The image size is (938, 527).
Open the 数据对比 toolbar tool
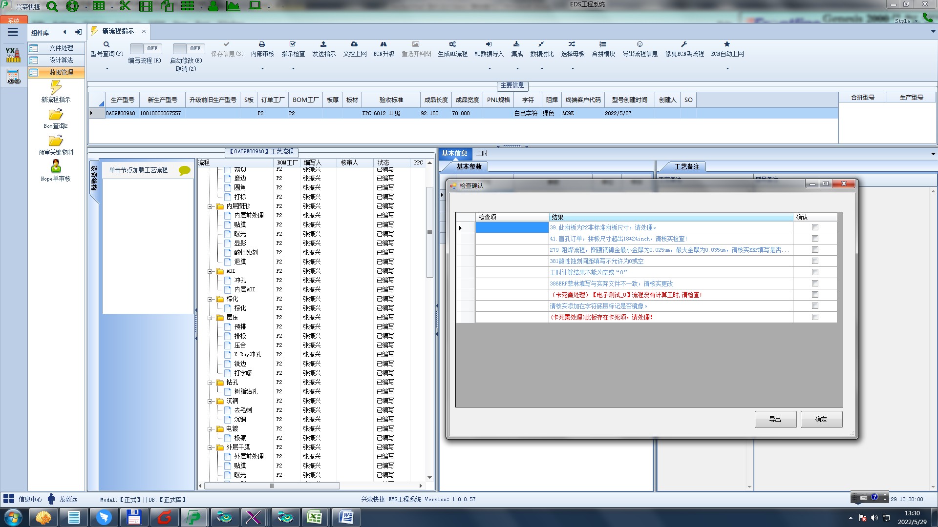[541, 44]
